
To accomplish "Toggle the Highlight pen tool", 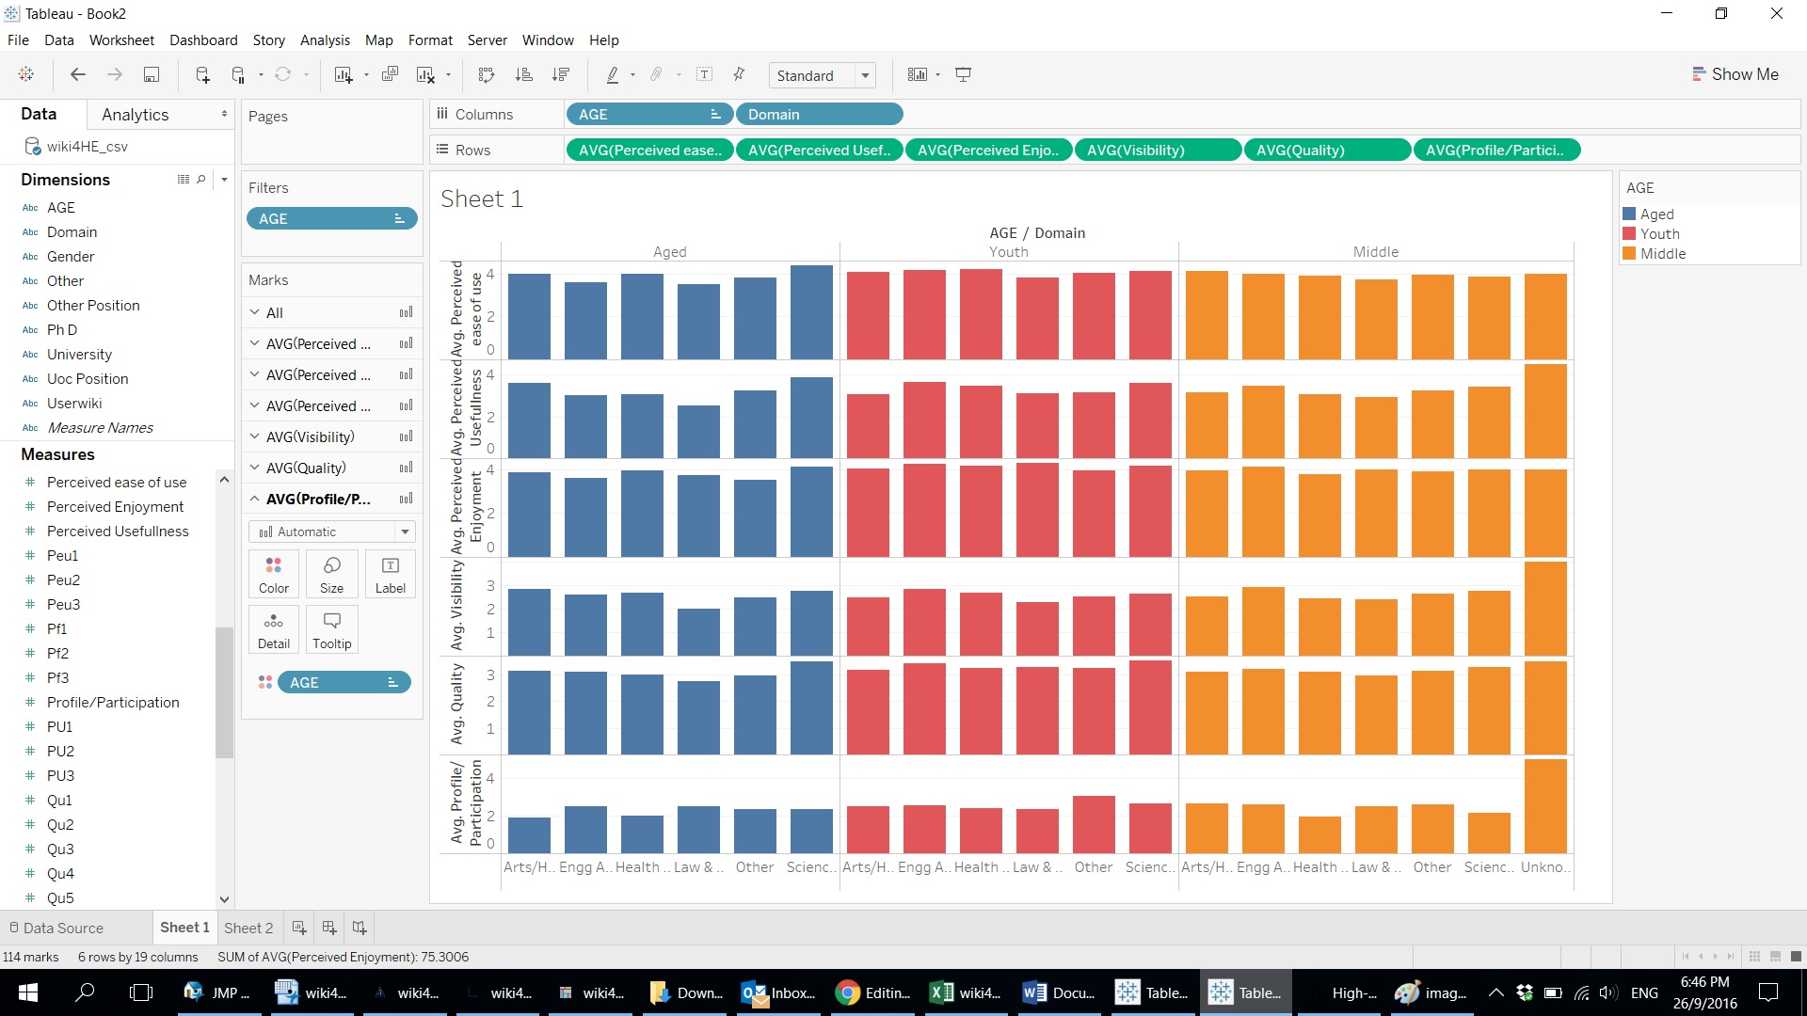I will 613,75.
